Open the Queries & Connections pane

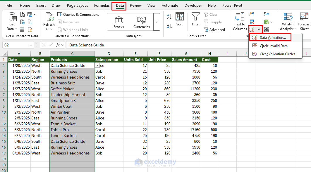78,14
